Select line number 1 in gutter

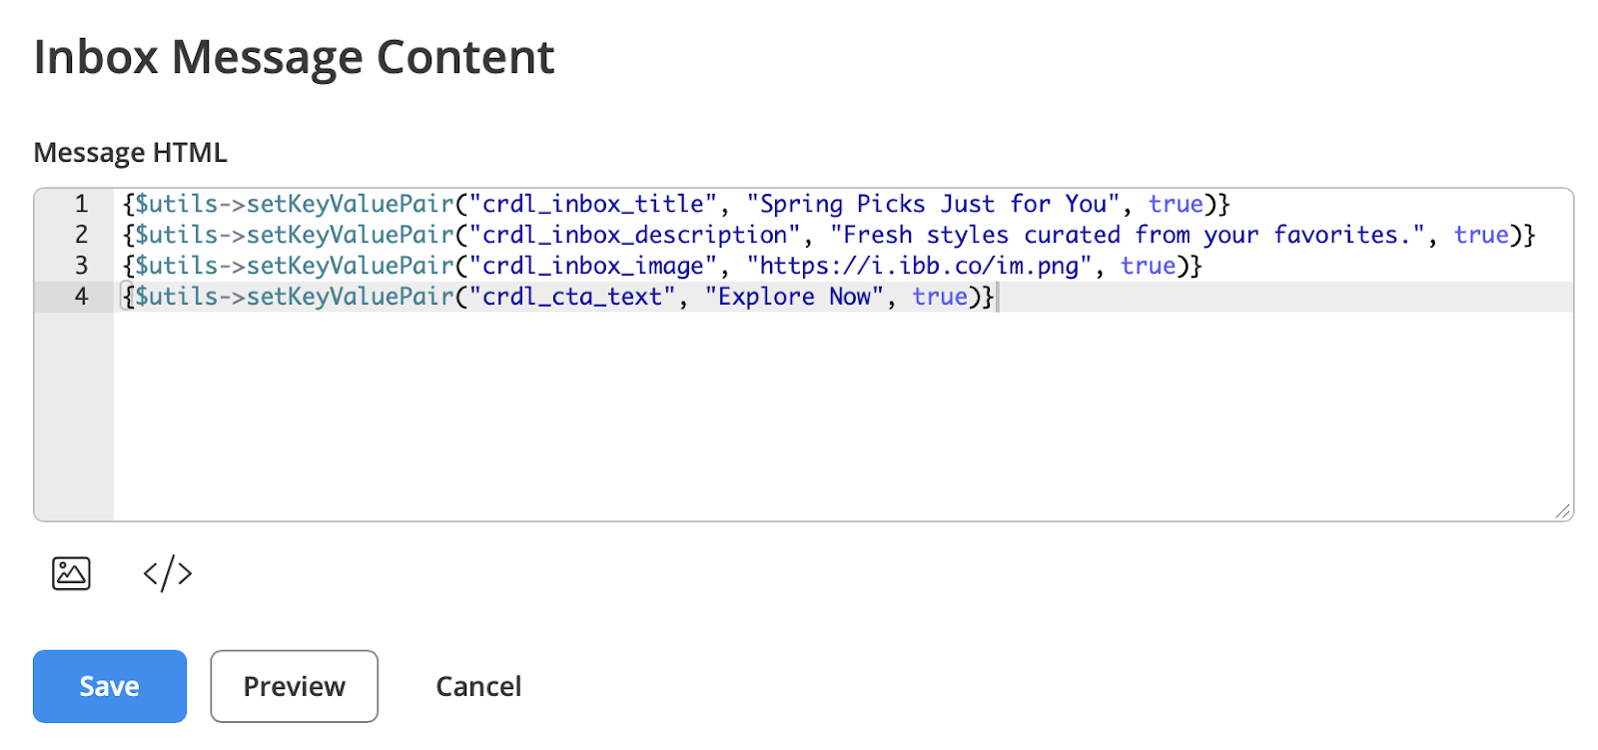[x=82, y=204]
